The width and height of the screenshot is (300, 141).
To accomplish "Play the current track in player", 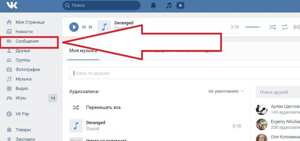I will click(x=74, y=27).
